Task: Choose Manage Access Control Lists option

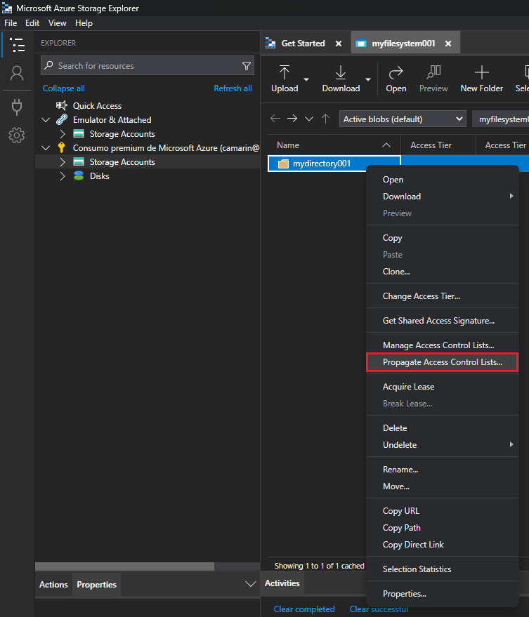Action: point(438,345)
